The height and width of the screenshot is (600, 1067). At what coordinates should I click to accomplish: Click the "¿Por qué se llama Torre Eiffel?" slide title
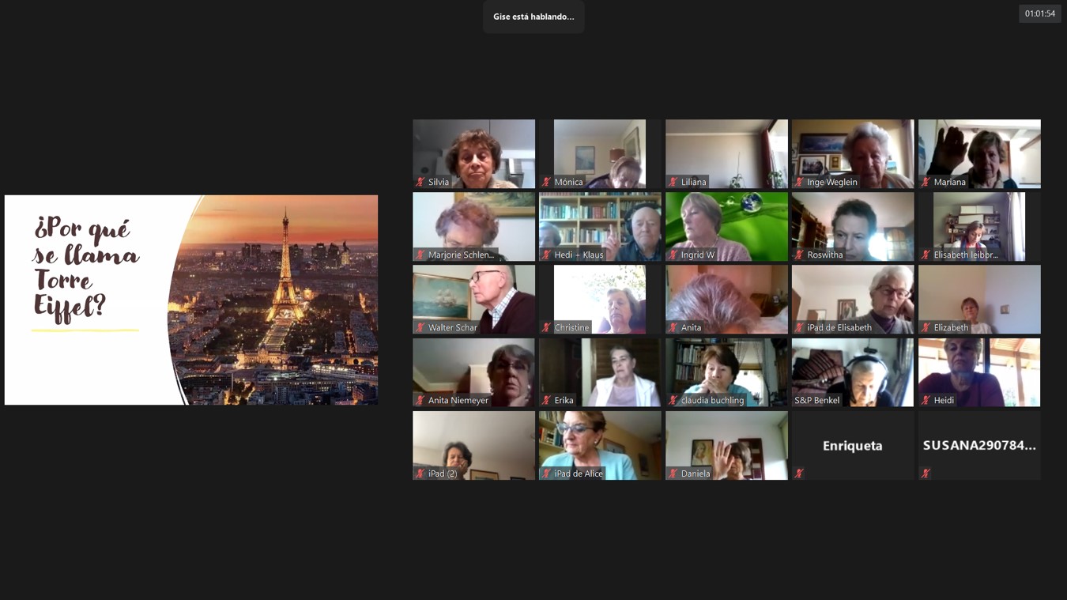[85, 270]
